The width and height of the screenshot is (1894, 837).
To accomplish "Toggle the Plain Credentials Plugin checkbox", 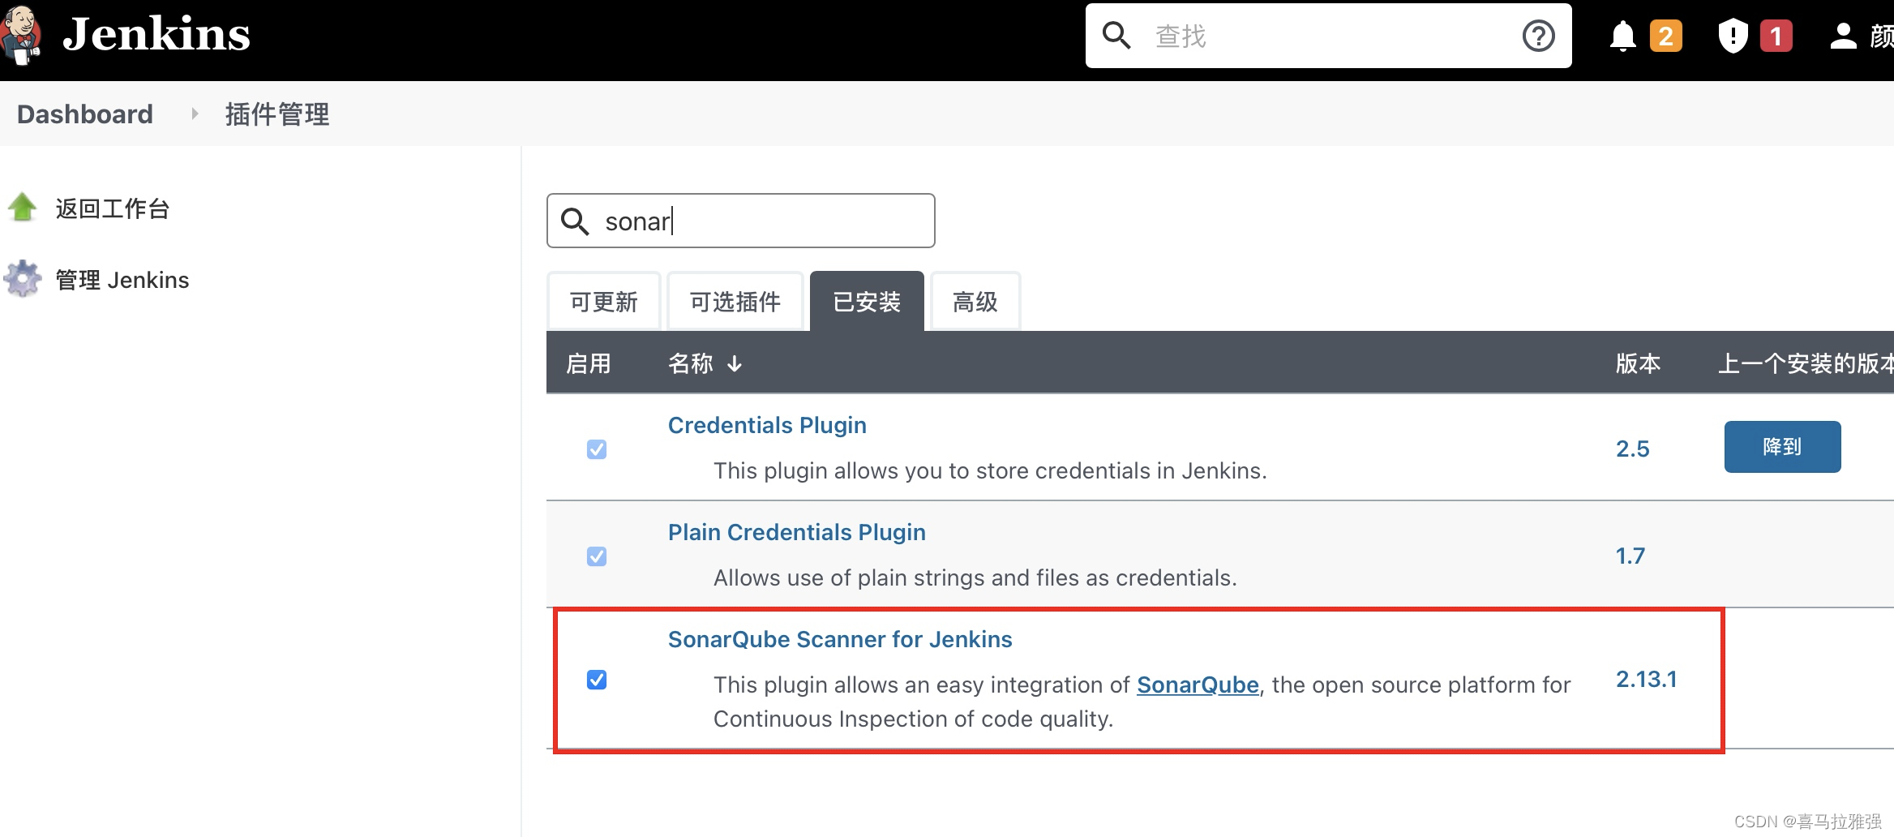I will point(597,556).
